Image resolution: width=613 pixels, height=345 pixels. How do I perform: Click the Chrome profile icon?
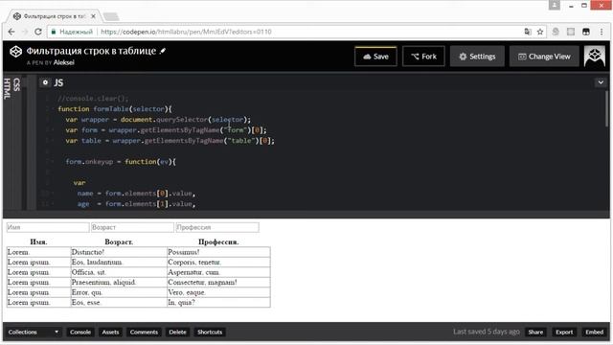555,5
